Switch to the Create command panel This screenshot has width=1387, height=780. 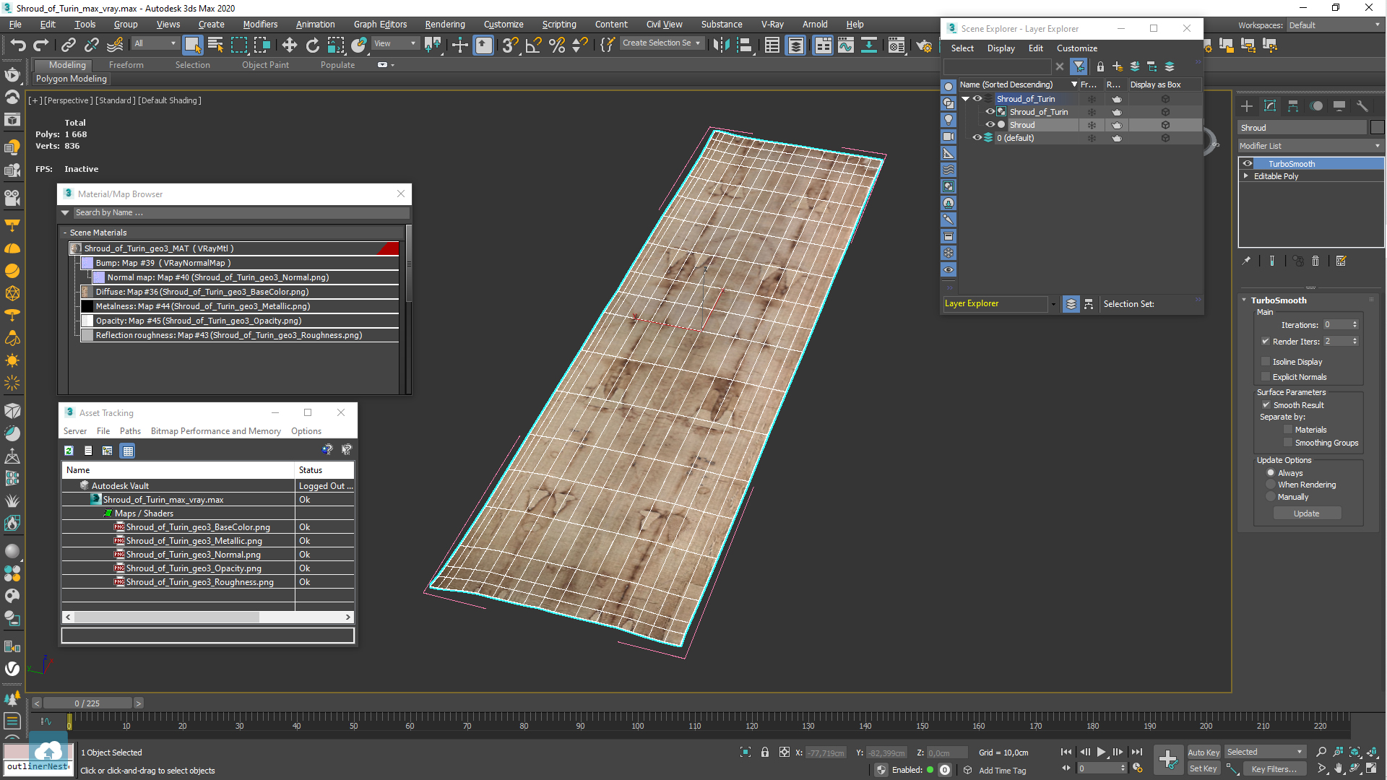(1247, 106)
